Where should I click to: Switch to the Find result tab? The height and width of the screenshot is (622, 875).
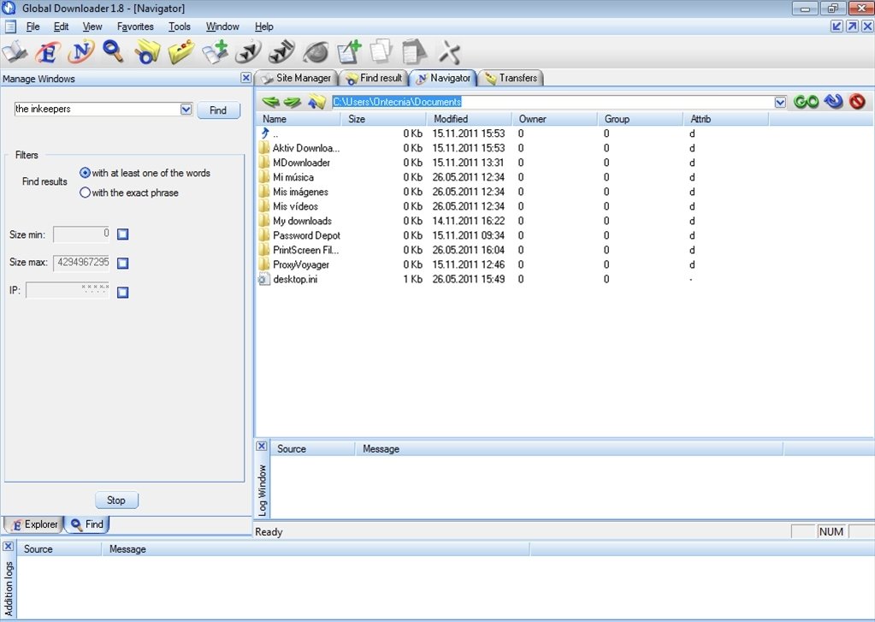374,78
